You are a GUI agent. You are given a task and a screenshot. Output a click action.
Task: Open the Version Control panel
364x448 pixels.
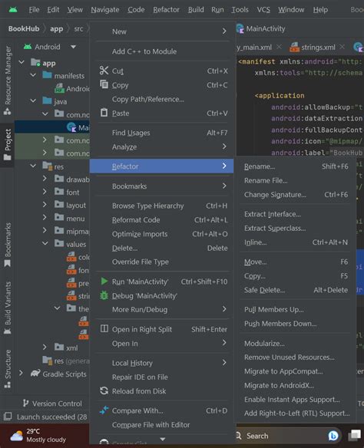pyautogui.click(x=53, y=404)
